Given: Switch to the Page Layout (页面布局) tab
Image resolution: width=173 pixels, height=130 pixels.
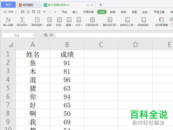Looking at the screenshot, I should (x=88, y=12).
